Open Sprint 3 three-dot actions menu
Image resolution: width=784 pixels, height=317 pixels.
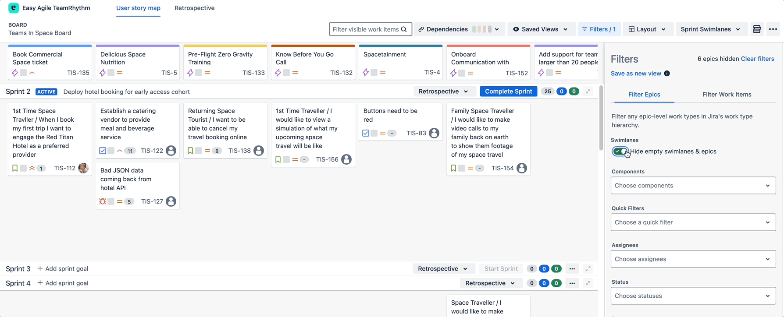[572, 269]
